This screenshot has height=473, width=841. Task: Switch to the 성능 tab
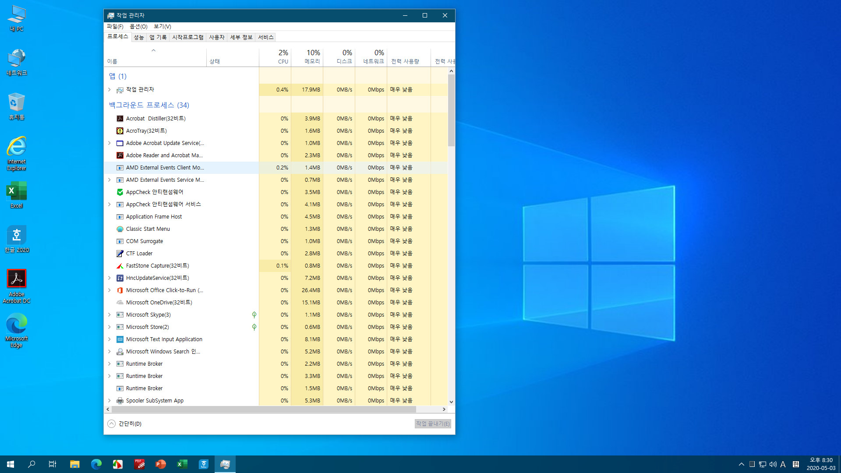tap(139, 38)
